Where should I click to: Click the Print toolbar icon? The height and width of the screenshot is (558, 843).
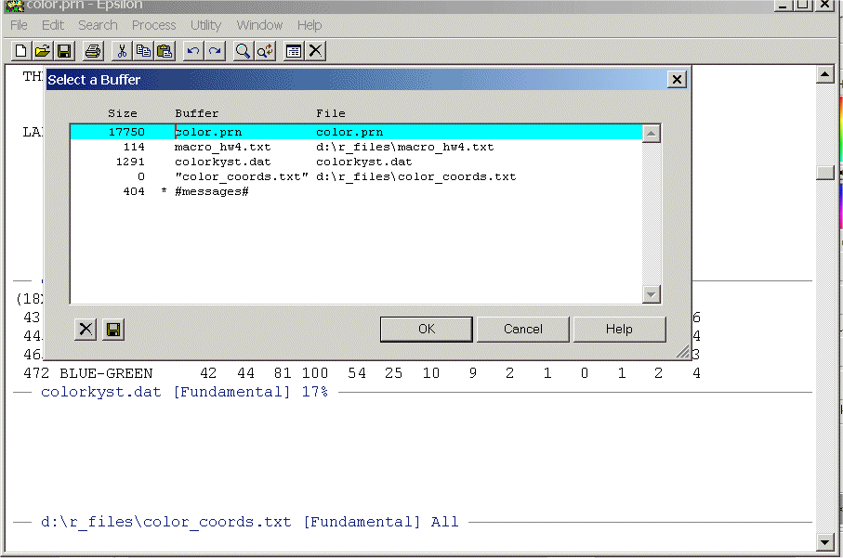pos(92,50)
